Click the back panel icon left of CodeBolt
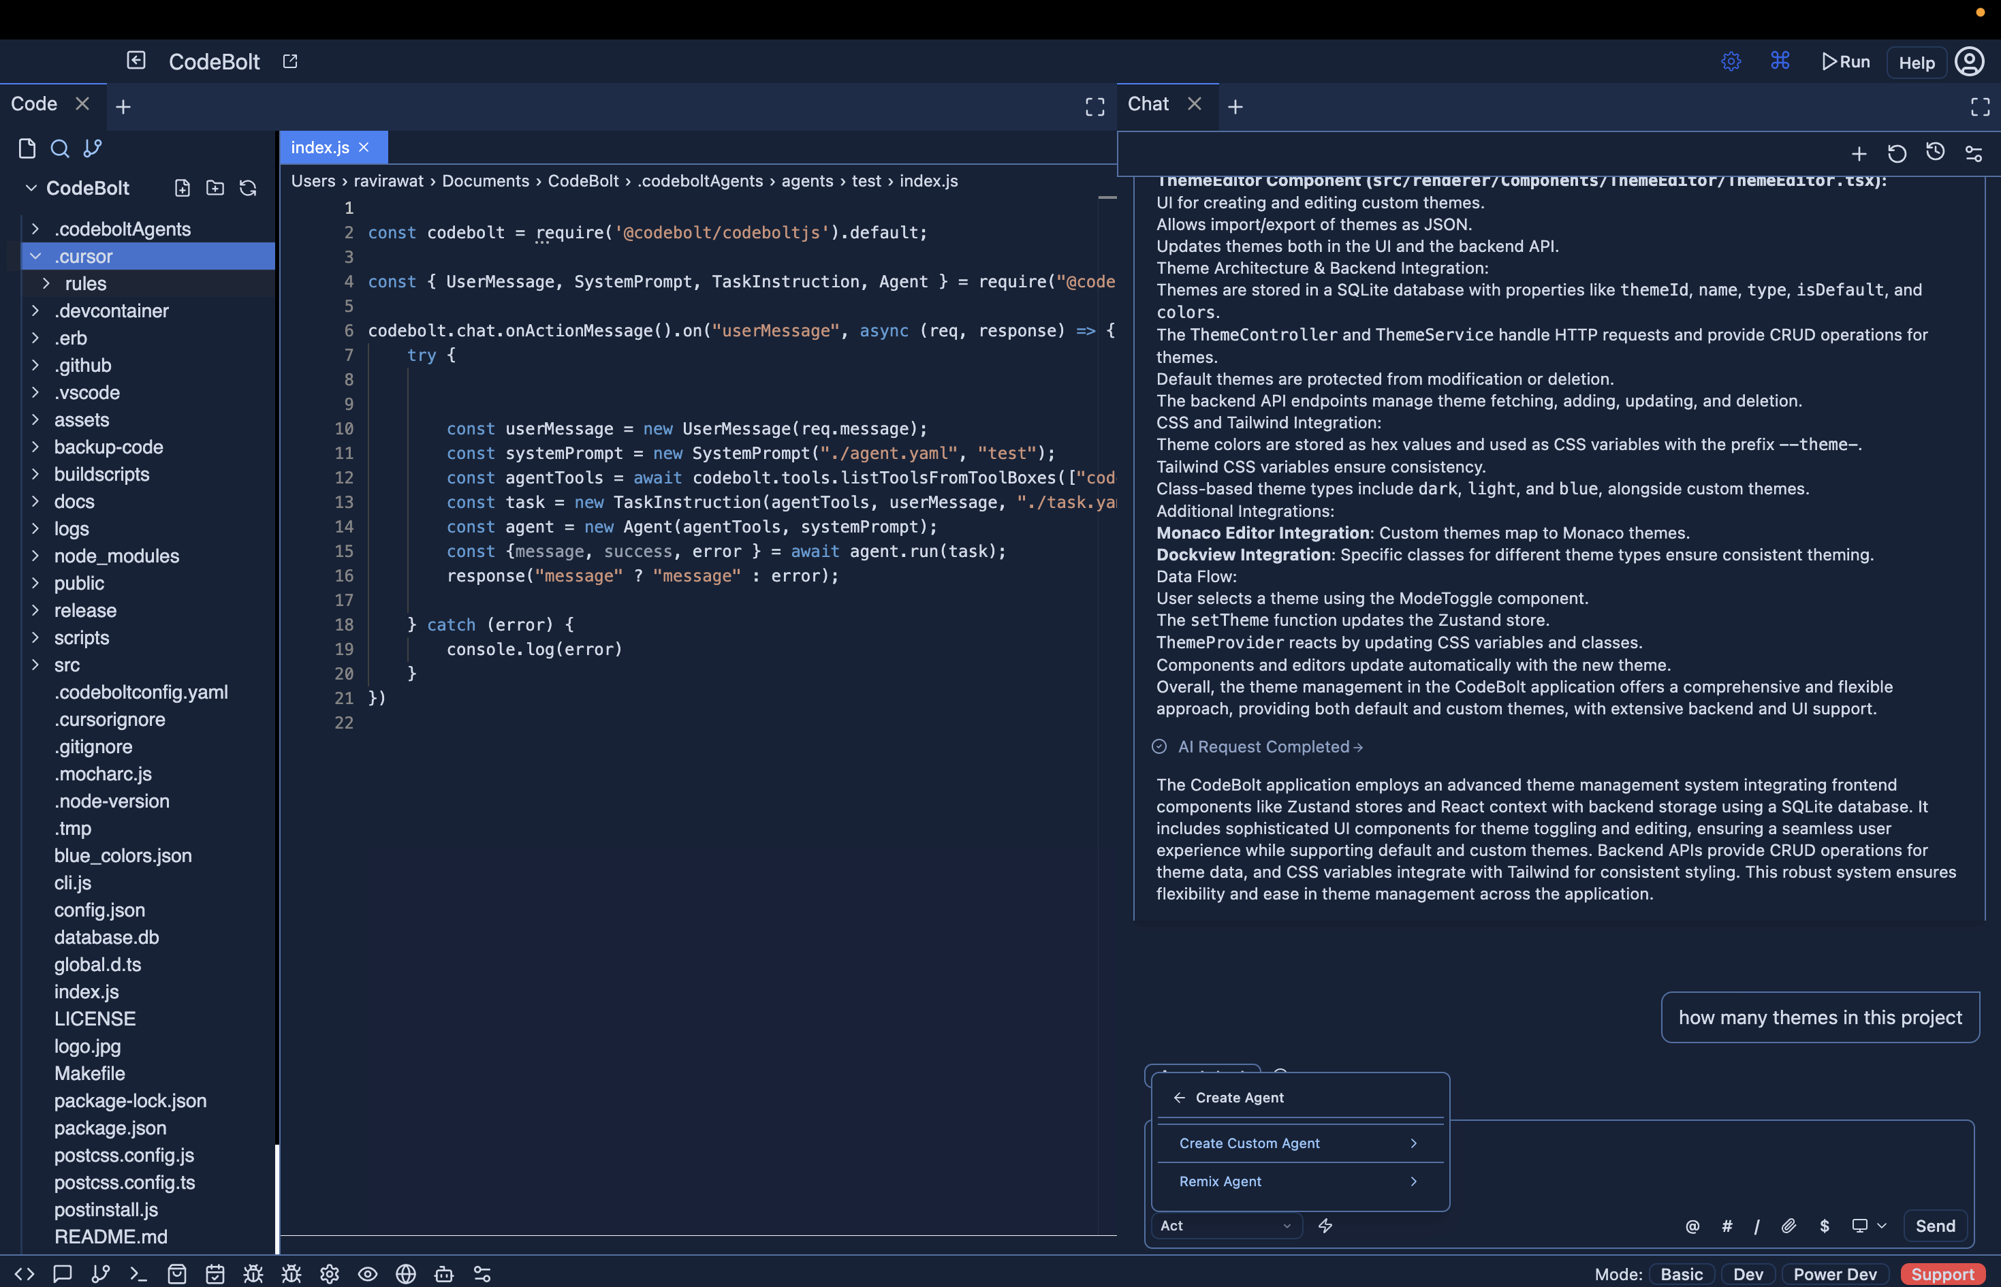The width and height of the screenshot is (2001, 1287). [136, 60]
